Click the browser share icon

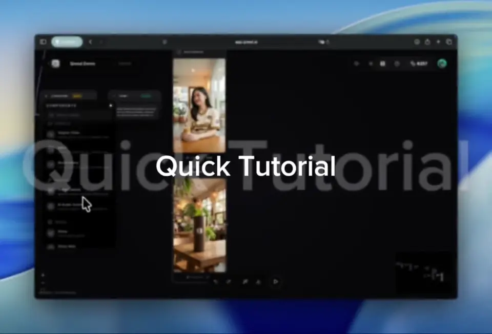click(x=427, y=42)
